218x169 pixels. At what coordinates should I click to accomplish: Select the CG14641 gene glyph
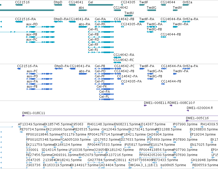72,5
